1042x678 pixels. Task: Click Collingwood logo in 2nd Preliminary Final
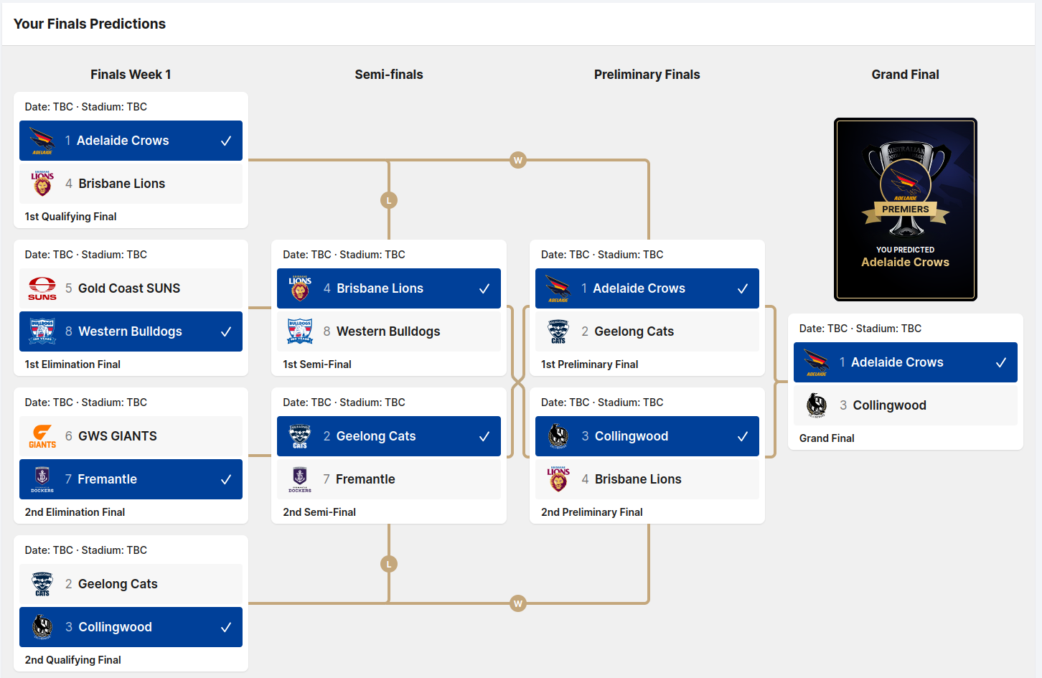pyautogui.click(x=558, y=436)
